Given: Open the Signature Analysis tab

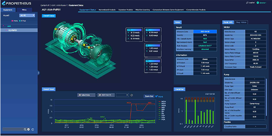Looking at the screenshot, I should pyautogui.click(x=125, y=10).
